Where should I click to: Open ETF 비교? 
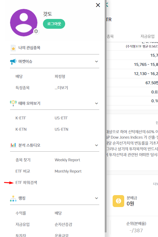[x=23, y=171]
